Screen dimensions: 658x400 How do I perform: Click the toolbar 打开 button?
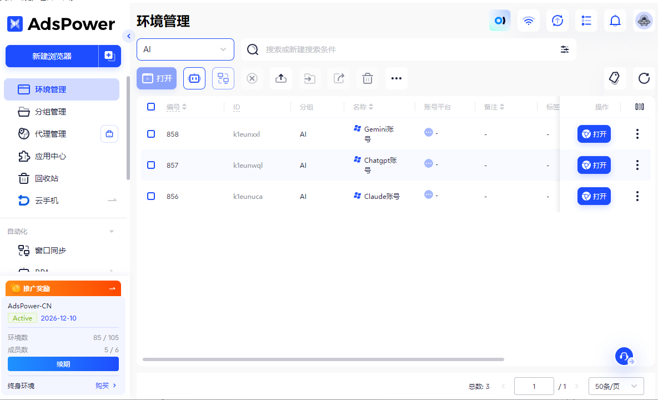(x=157, y=78)
